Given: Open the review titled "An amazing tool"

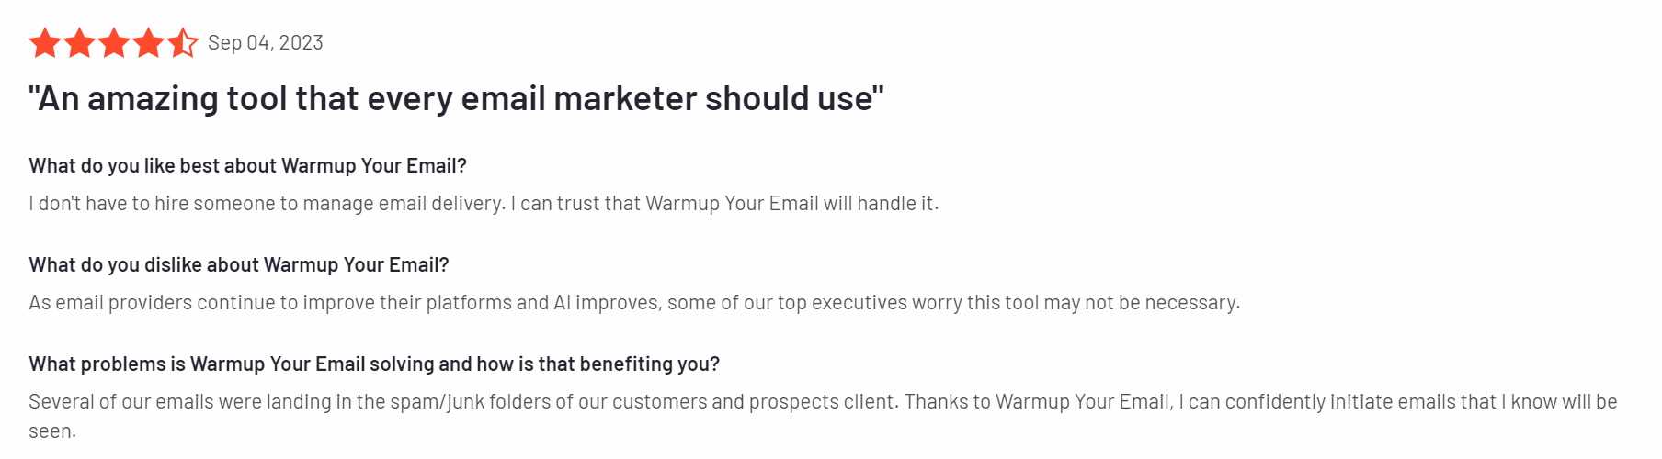Looking at the screenshot, I should tap(456, 99).
